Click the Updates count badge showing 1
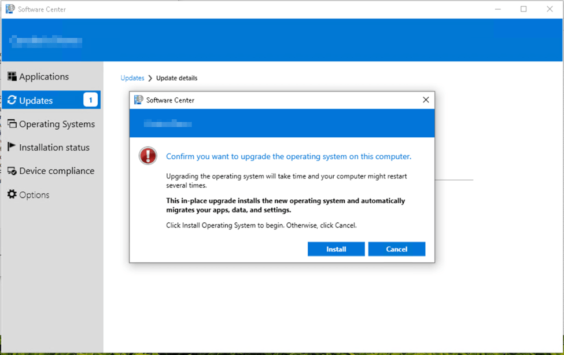The height and width of the screenshot is (355, 564). [90, 100]
